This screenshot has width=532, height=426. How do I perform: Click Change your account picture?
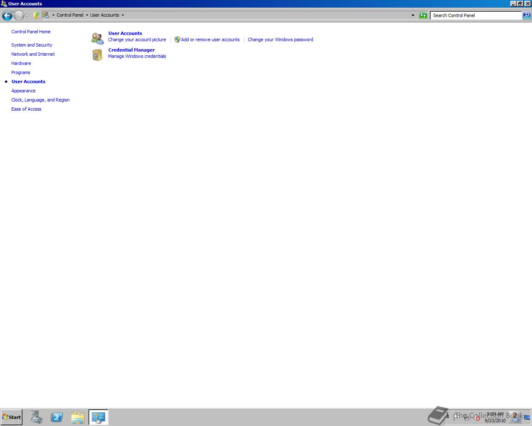tap(137, 40)
